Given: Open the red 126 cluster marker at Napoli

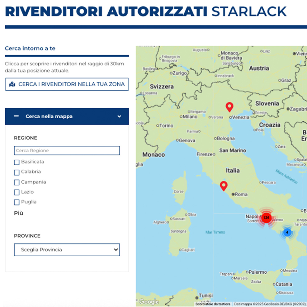Looking at the screenshot, I should click(266, 218).
